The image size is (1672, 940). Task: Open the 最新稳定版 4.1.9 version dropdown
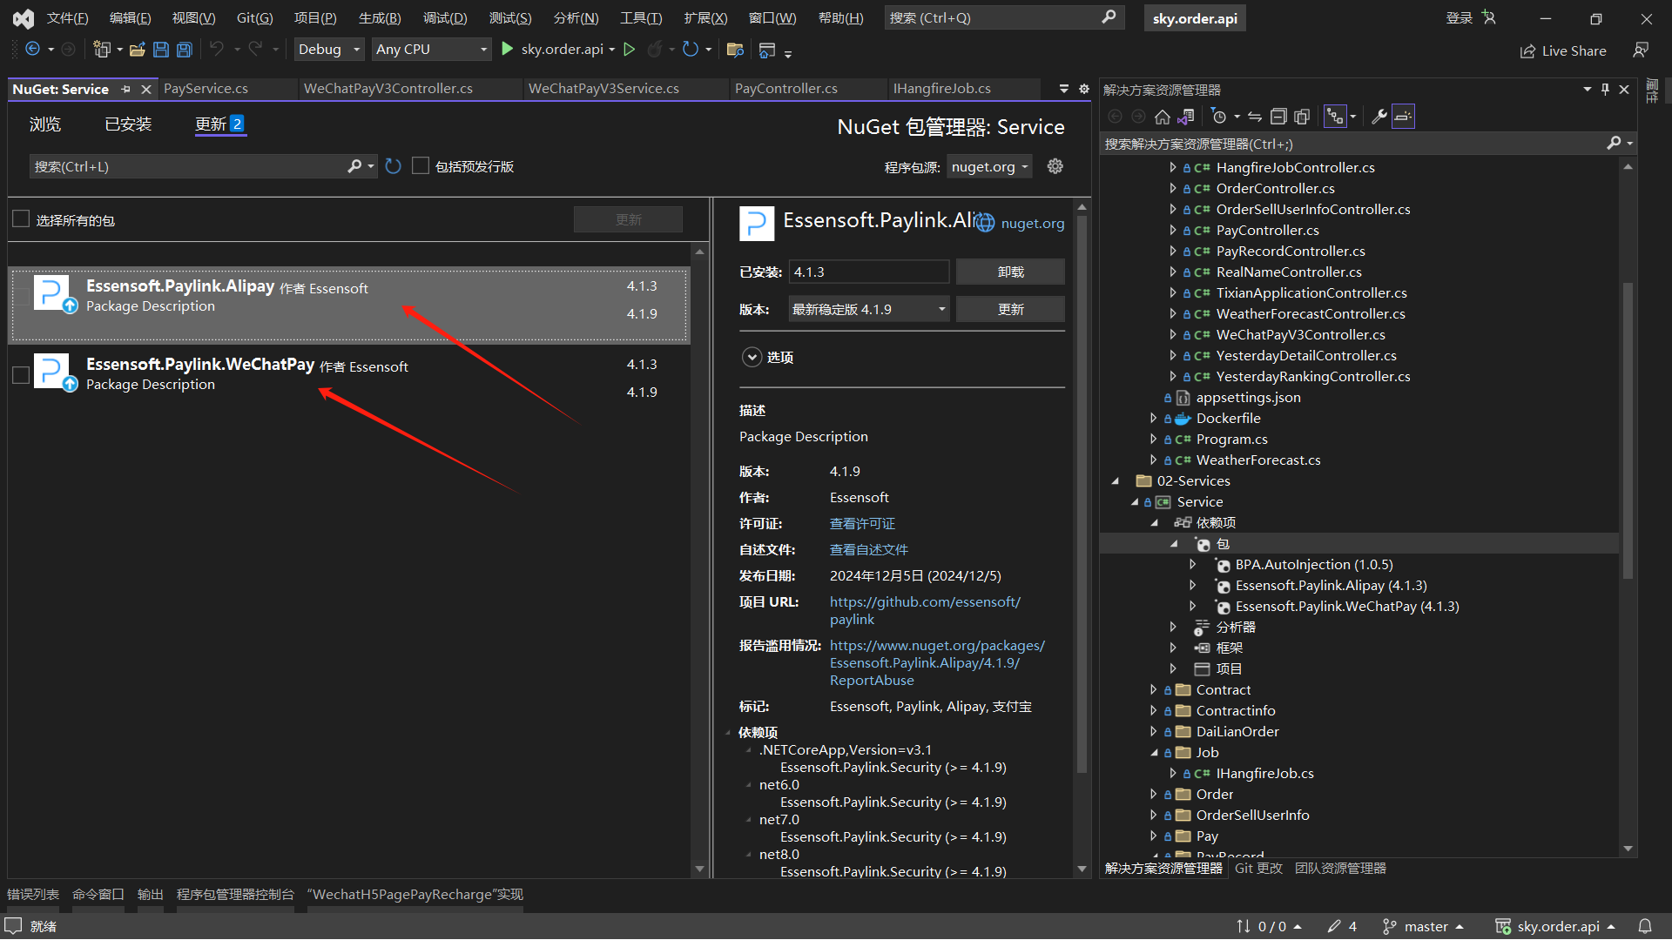point(868,310)
